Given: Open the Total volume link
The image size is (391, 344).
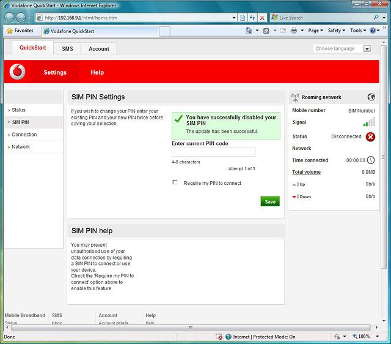Looking at the screenshot, I should tap(306, 172).
